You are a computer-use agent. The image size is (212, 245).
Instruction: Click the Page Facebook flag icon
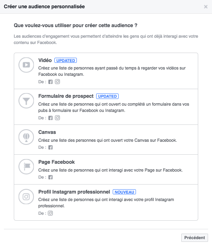point(26,167)
